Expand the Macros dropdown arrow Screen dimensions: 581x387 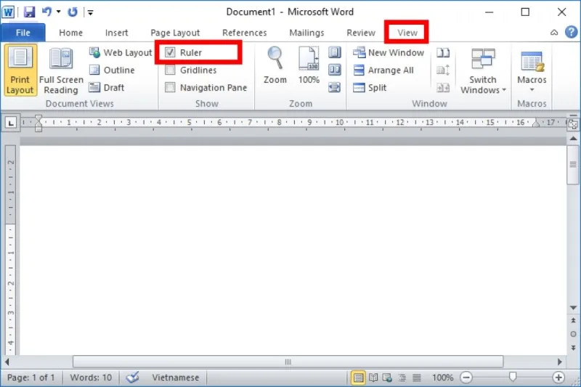[532, 90]
